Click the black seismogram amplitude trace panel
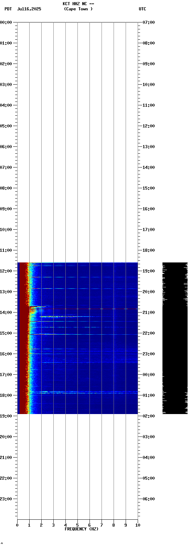Image resolution: width=190 pixels, height=547 pixels. (x=175, y=338)
